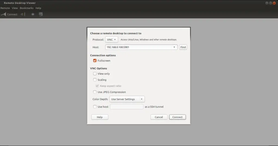
Task: Click the SSH tunnel host text field
Action: coord(127,107)
